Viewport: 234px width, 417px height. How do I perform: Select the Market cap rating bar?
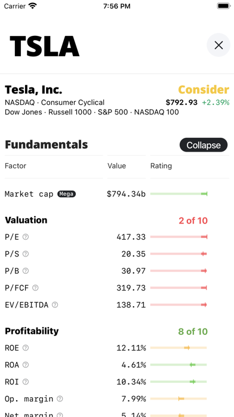178,194
